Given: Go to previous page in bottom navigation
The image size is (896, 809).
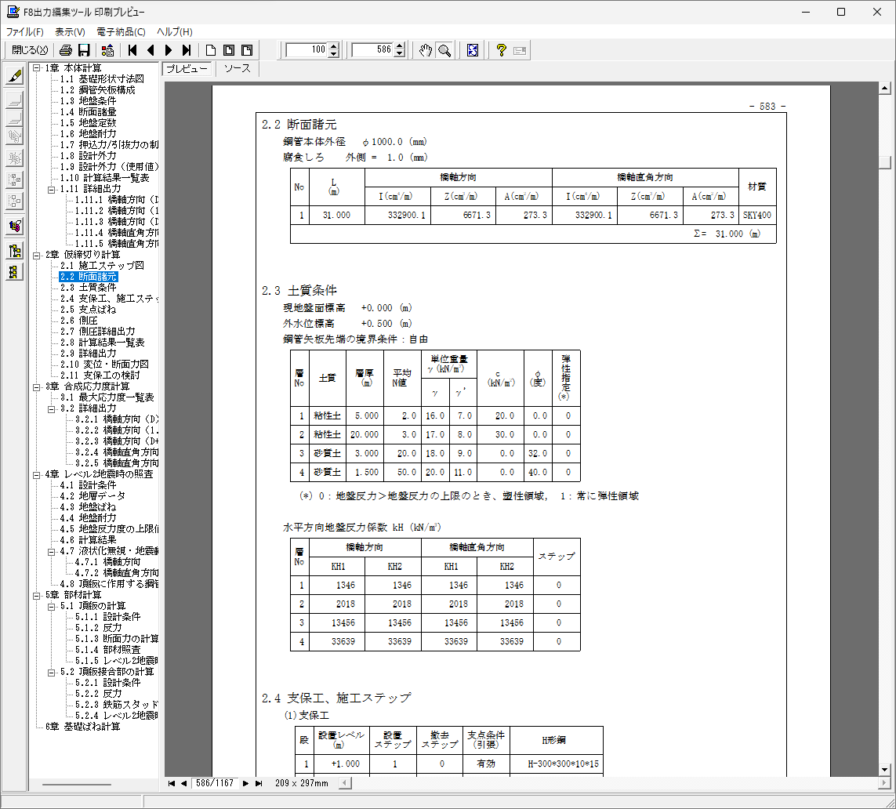Looking at the screenshot, I should click(183, 783).
